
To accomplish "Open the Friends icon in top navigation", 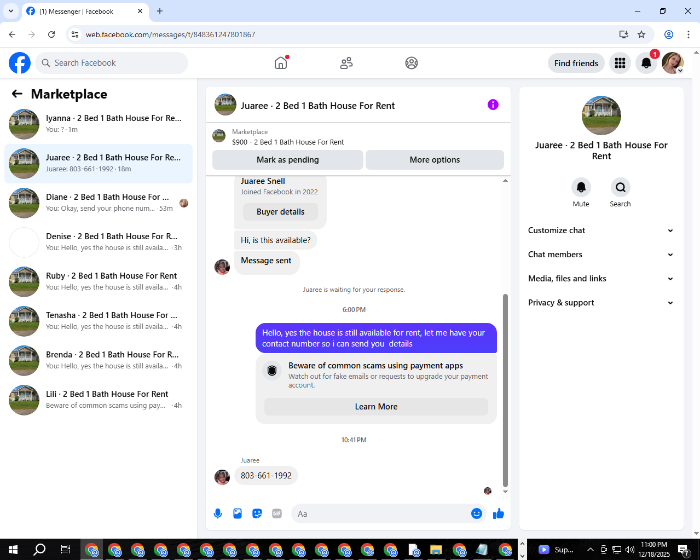I will (x=346, y=63).
